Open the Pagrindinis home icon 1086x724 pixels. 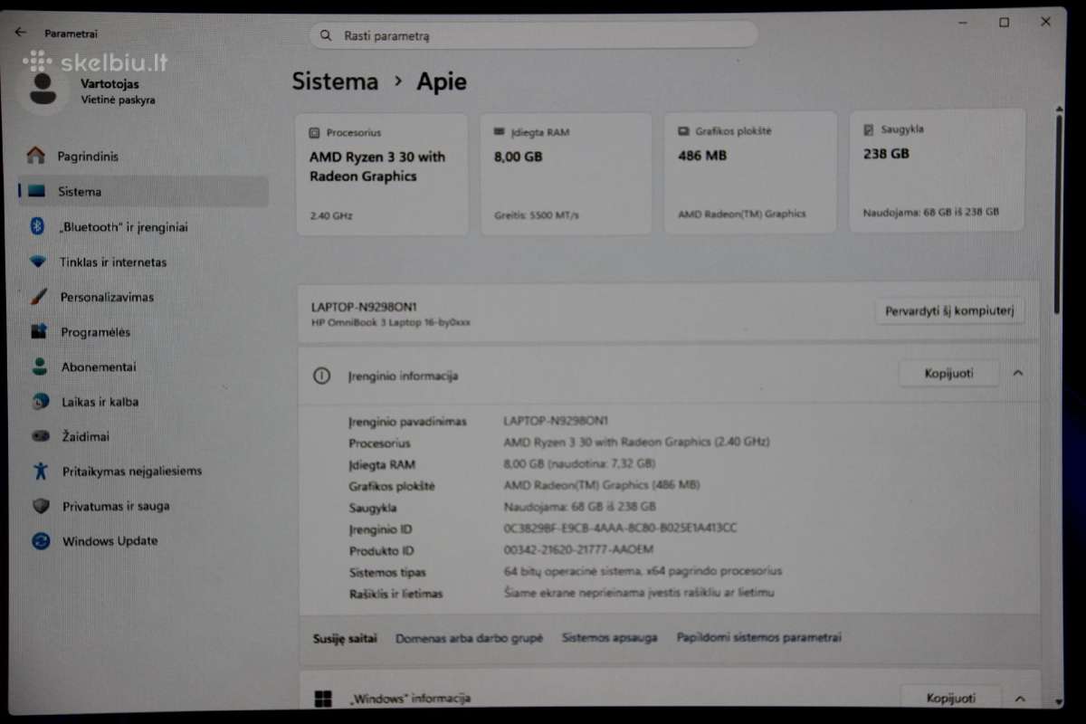point(36,156)
